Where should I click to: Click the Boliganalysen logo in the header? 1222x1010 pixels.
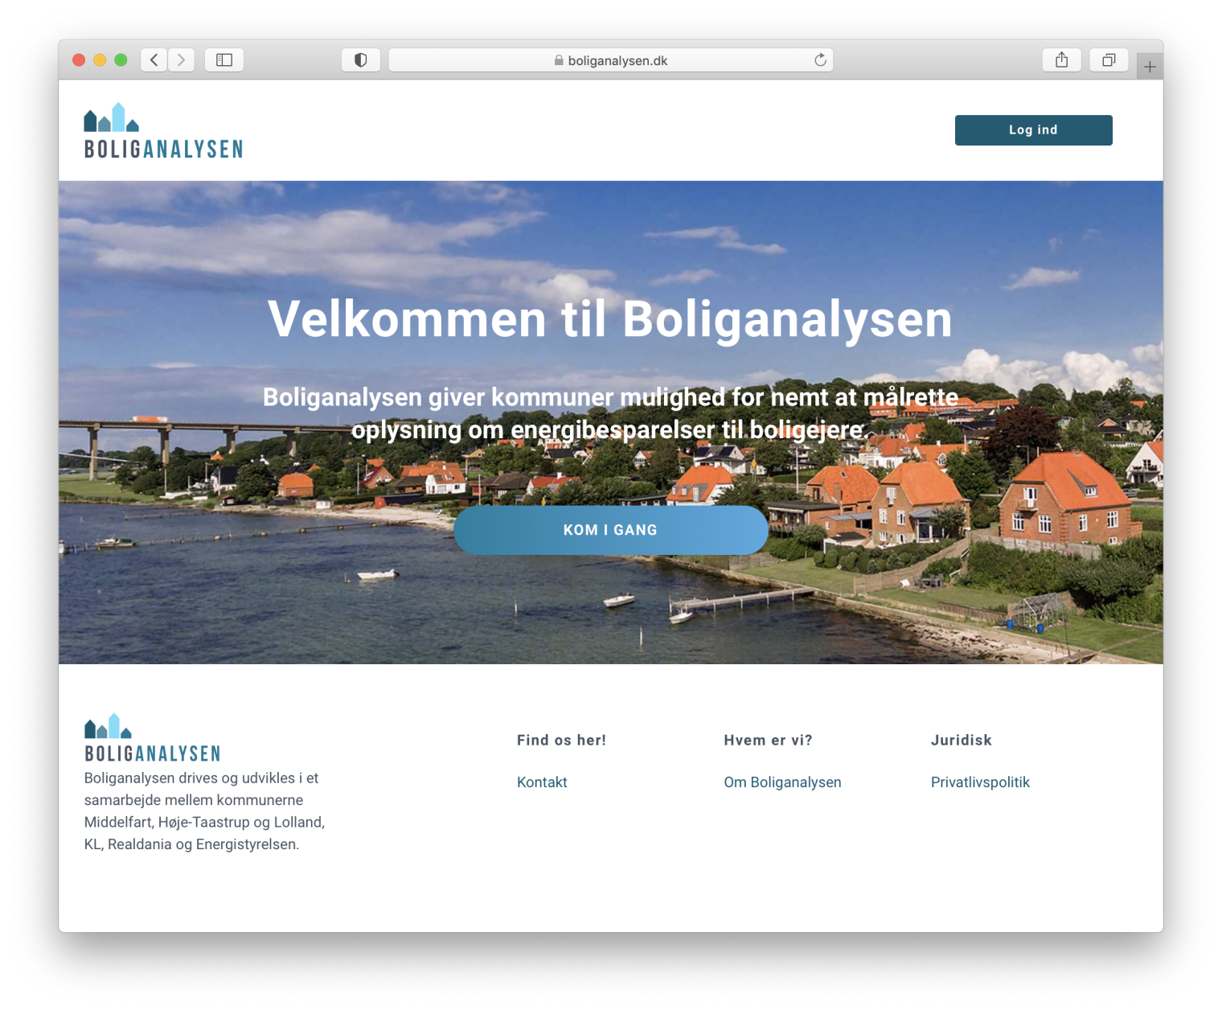pos(163,130)
